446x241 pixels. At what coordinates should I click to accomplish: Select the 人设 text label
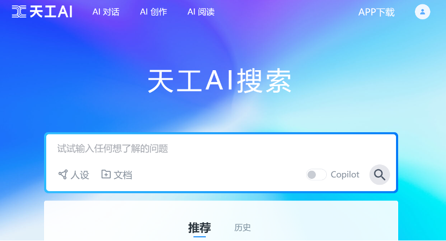[80, 175]
